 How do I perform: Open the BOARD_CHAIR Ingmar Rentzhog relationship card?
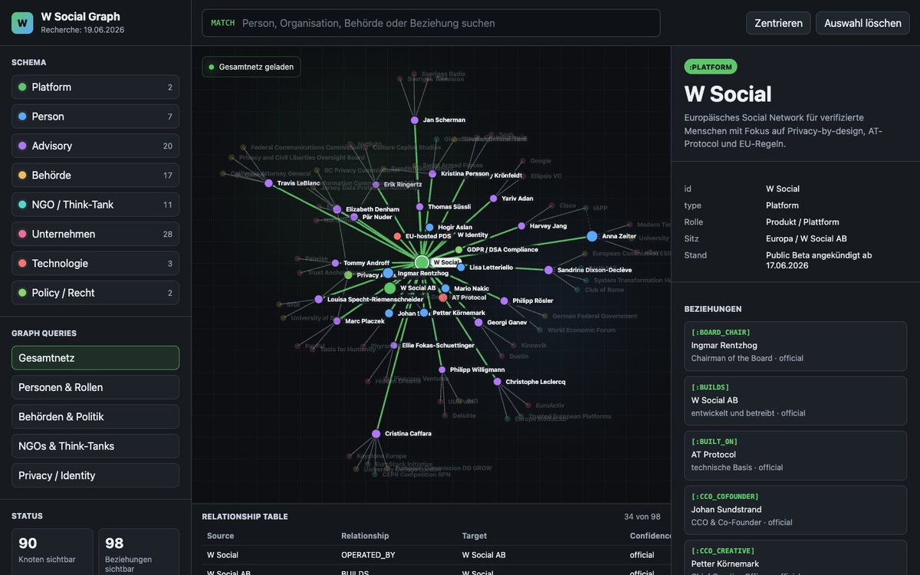[795, 346]
